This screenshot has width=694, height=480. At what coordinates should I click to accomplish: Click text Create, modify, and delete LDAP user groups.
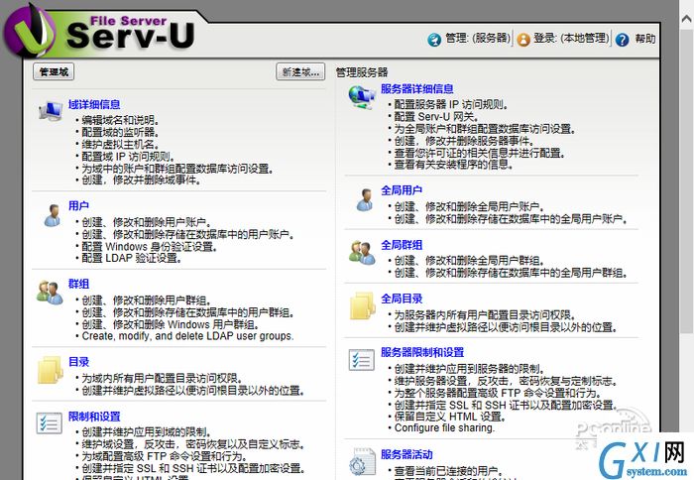187,336
